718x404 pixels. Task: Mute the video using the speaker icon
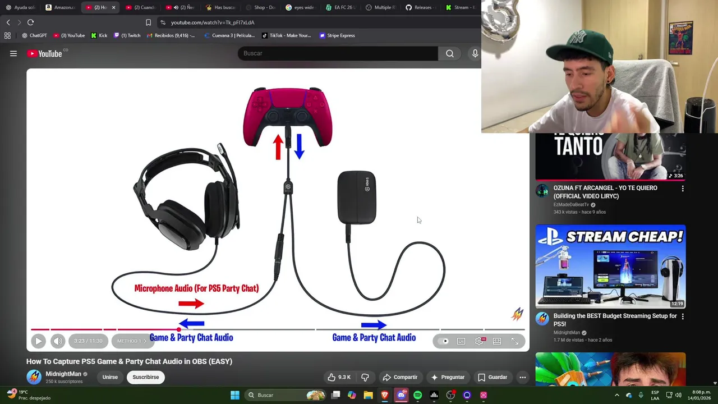(x=58, y=341)
